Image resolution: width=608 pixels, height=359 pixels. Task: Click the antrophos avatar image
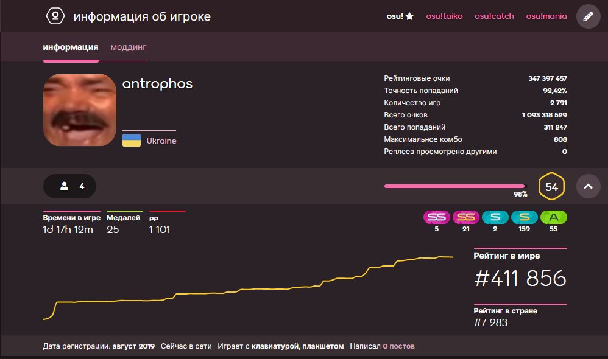point(79,110)
